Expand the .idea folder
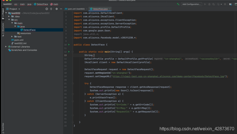The image size is (237, 134). click(9, 16)
